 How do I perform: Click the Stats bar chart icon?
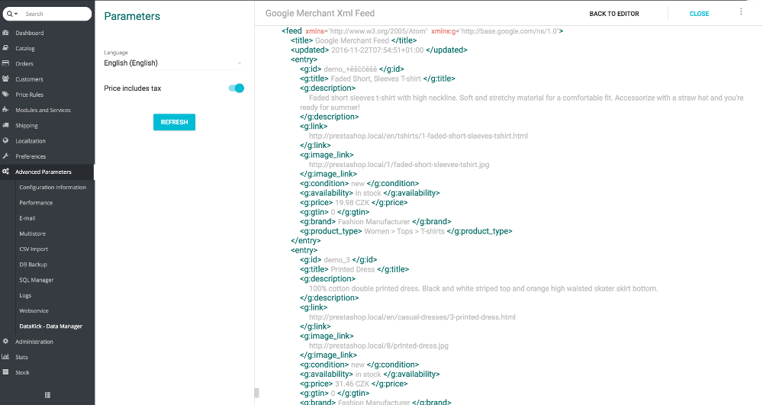5,357
